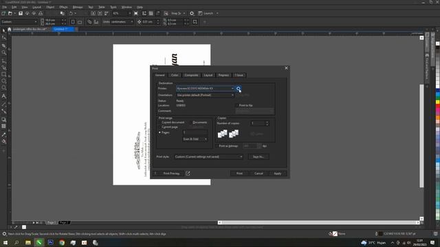440x247 pixels.
Task: Select the Parallel Dimension tool in toolbox
Action: pos(3,104)
